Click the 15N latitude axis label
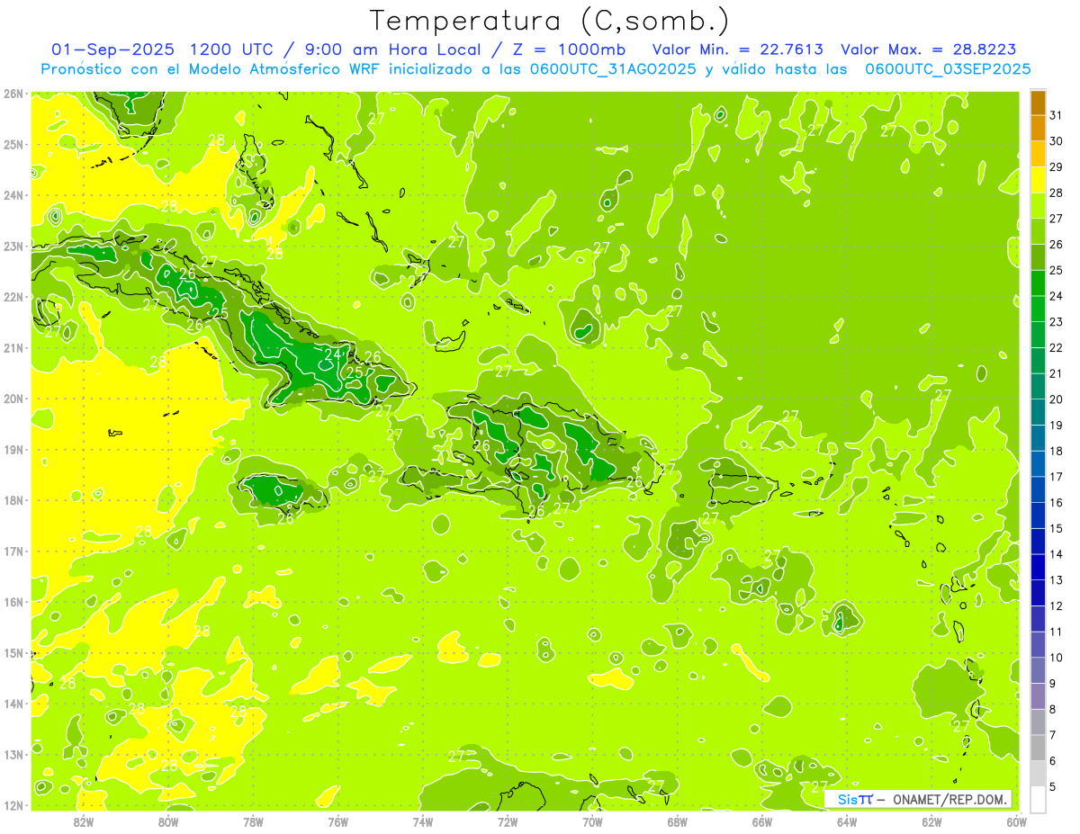 click(13, 653)
